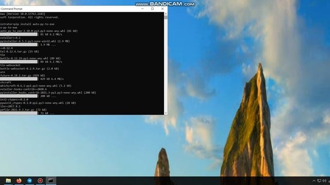This screenshot has width=330, height=185.
Task: Click the bottle-websocket-0.2.9.tar.gz line
Action: (29, 68)
